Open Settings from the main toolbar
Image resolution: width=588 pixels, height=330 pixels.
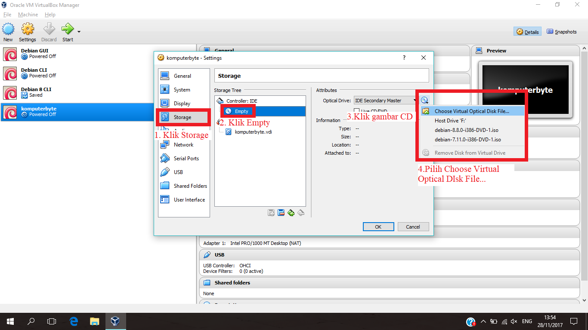(28, 32)
